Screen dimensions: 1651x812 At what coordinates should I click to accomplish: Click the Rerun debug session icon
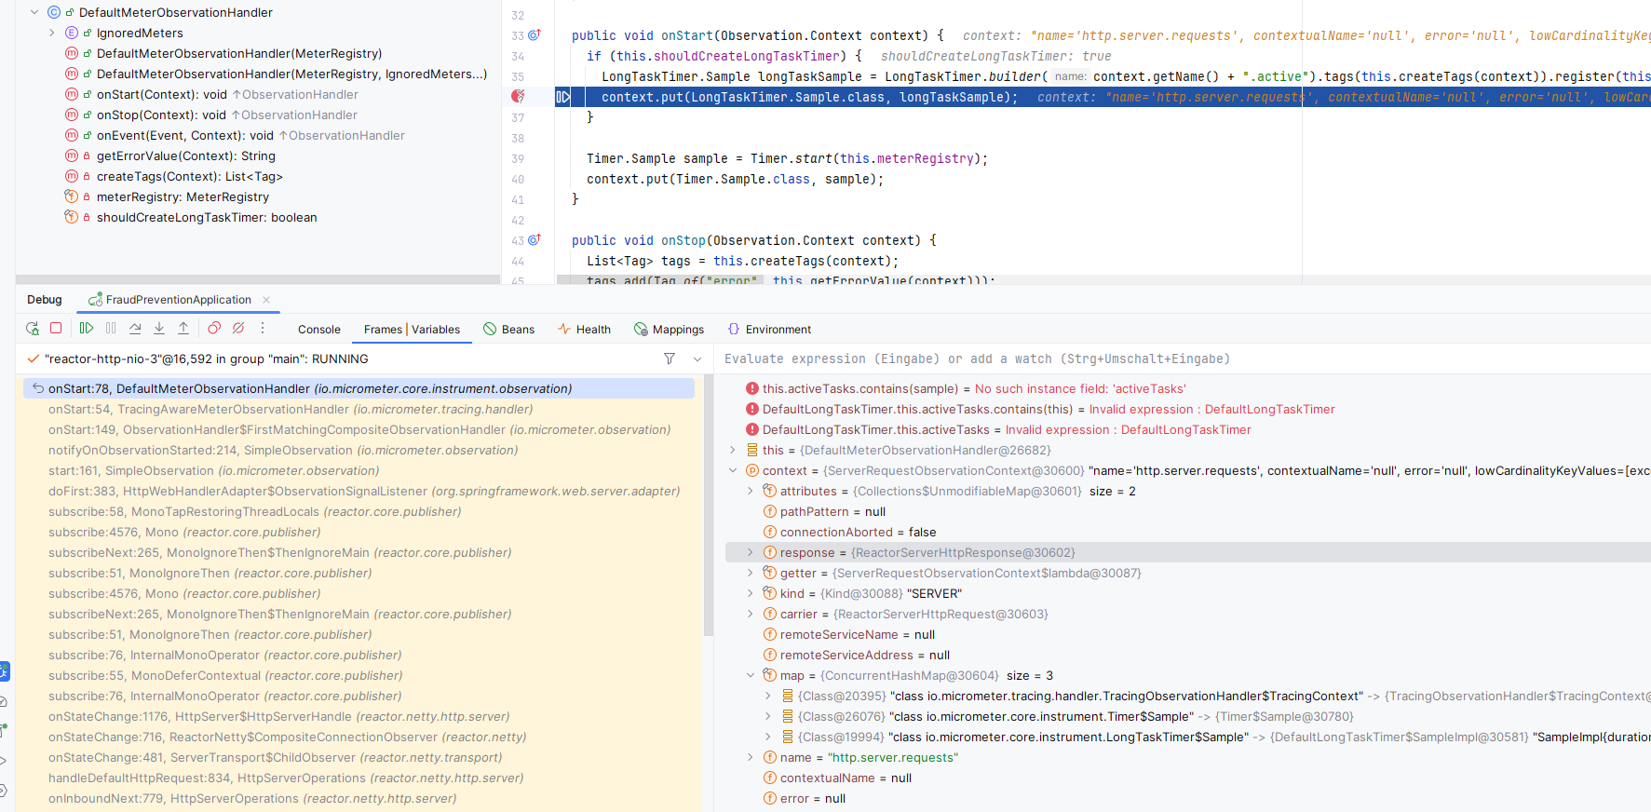coord(33,329)
